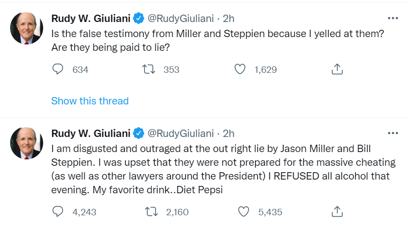
Task: Like the tweet with 1,629 likes
Action: [240, 70]
